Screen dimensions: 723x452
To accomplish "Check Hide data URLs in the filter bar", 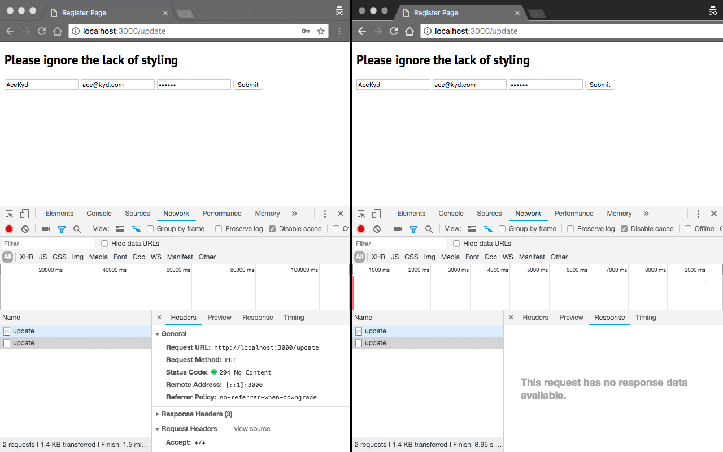I will pyautogui.click(x=104, y=243).
